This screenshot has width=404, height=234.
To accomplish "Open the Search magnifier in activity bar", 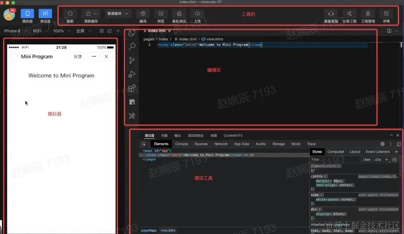I will (x=132, y=46).
